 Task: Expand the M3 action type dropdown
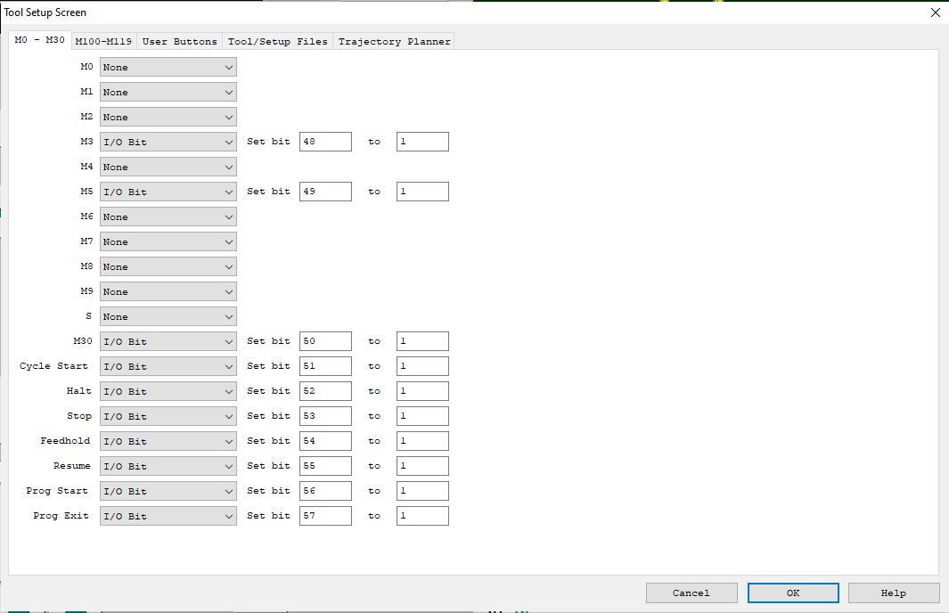point(168,143)
